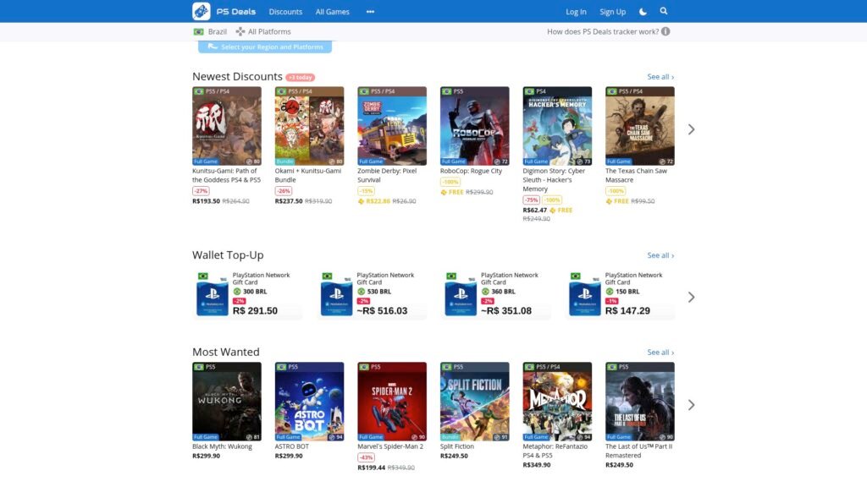Open the Discounts menu item

(x=285, y=12)
